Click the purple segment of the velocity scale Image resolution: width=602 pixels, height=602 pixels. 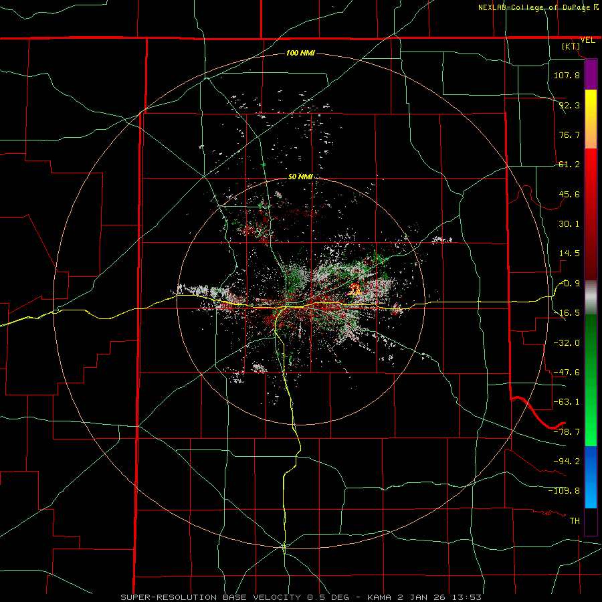tap(591, 75)
